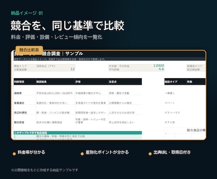Select the 中央値・平日料金 label cell
The width and height of the screenshot is (217, 179).
click(119, 66)
